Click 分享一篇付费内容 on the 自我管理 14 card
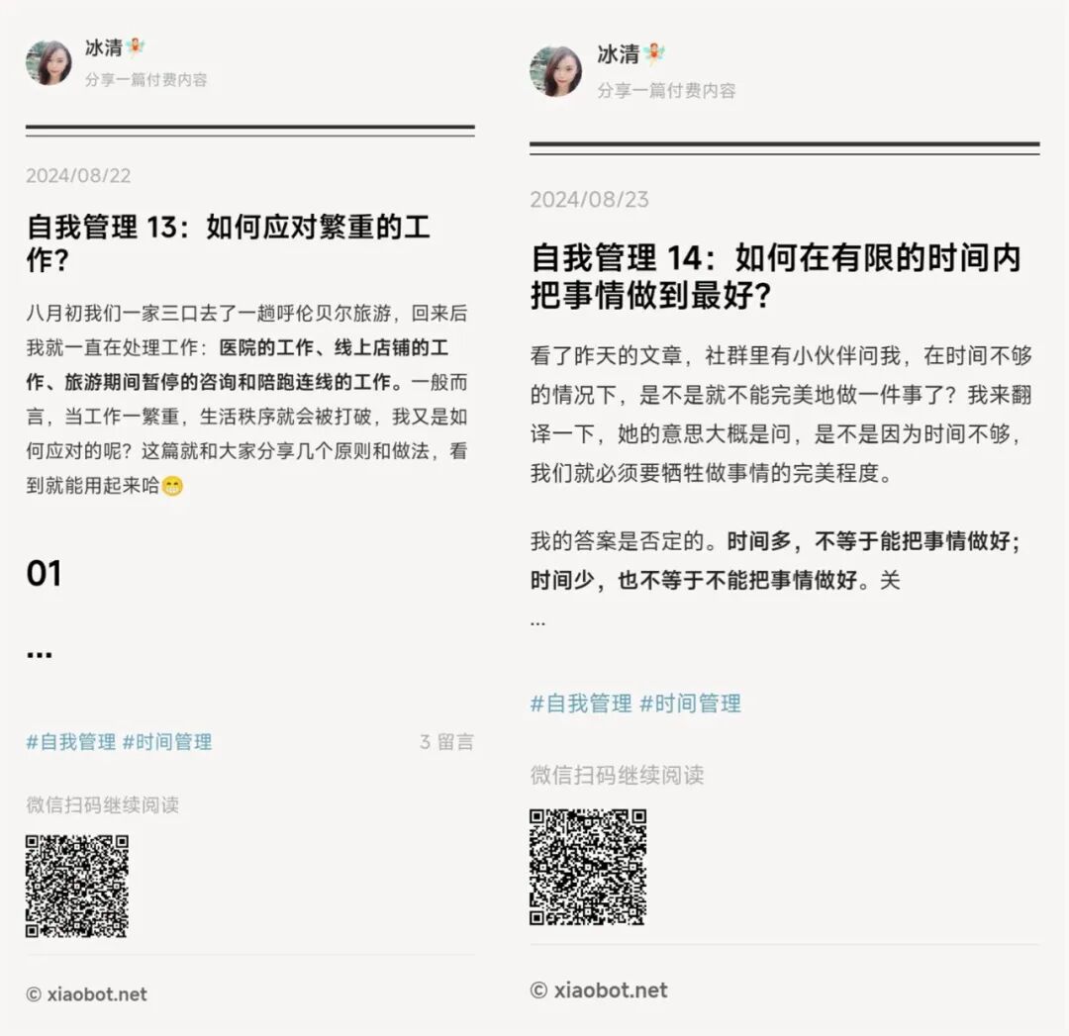Screen dimensions: 1069x1036 pyautogui.click(x=667, y=91)
